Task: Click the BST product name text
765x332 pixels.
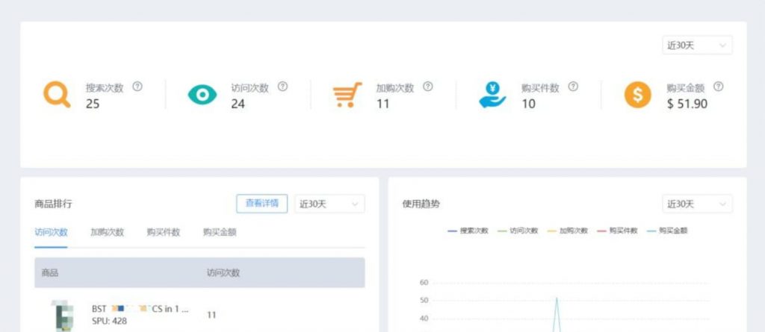Action: click(140, 309)
